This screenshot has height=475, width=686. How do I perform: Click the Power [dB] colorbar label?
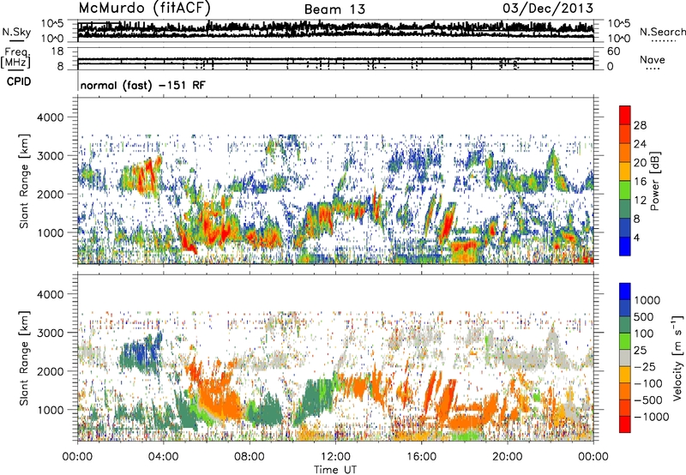coord(653,181)
